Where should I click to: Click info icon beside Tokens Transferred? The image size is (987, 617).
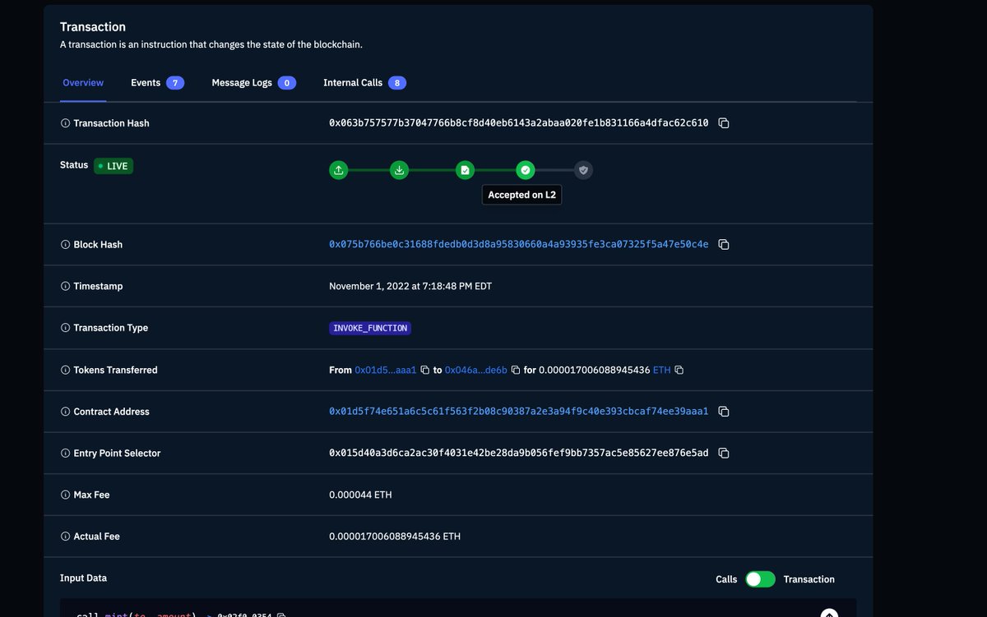point(65,371)
